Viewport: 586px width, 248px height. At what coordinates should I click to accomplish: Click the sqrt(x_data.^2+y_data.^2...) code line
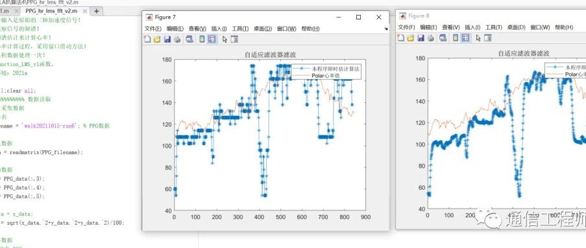click(62, 223)
